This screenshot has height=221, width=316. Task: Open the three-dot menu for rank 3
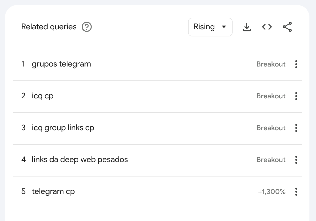tap(296, 128)
